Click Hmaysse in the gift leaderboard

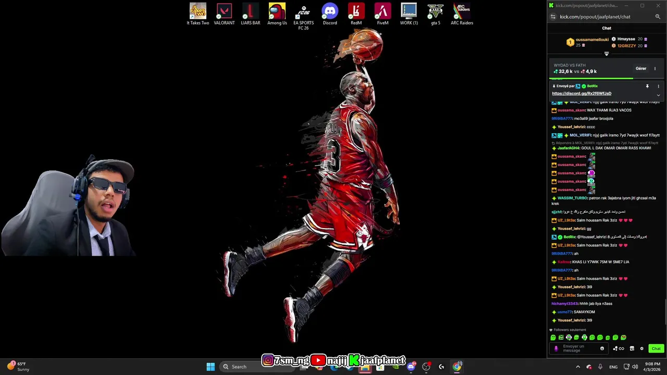coord(626,39)
